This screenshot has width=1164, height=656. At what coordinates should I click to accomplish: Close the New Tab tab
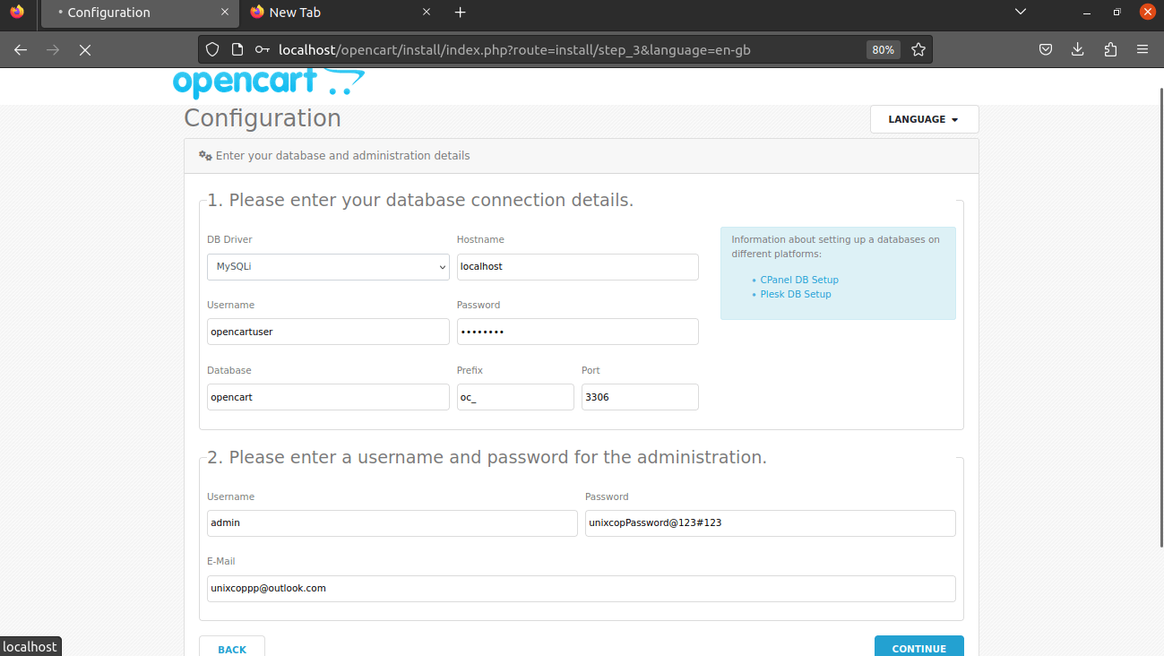427,13
